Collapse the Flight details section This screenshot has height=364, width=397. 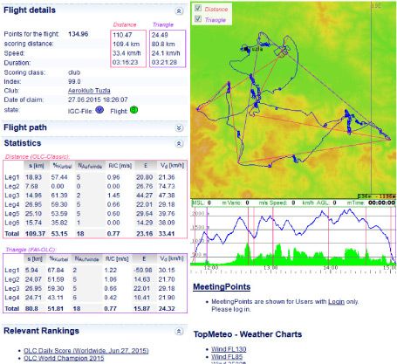point(179,11)
